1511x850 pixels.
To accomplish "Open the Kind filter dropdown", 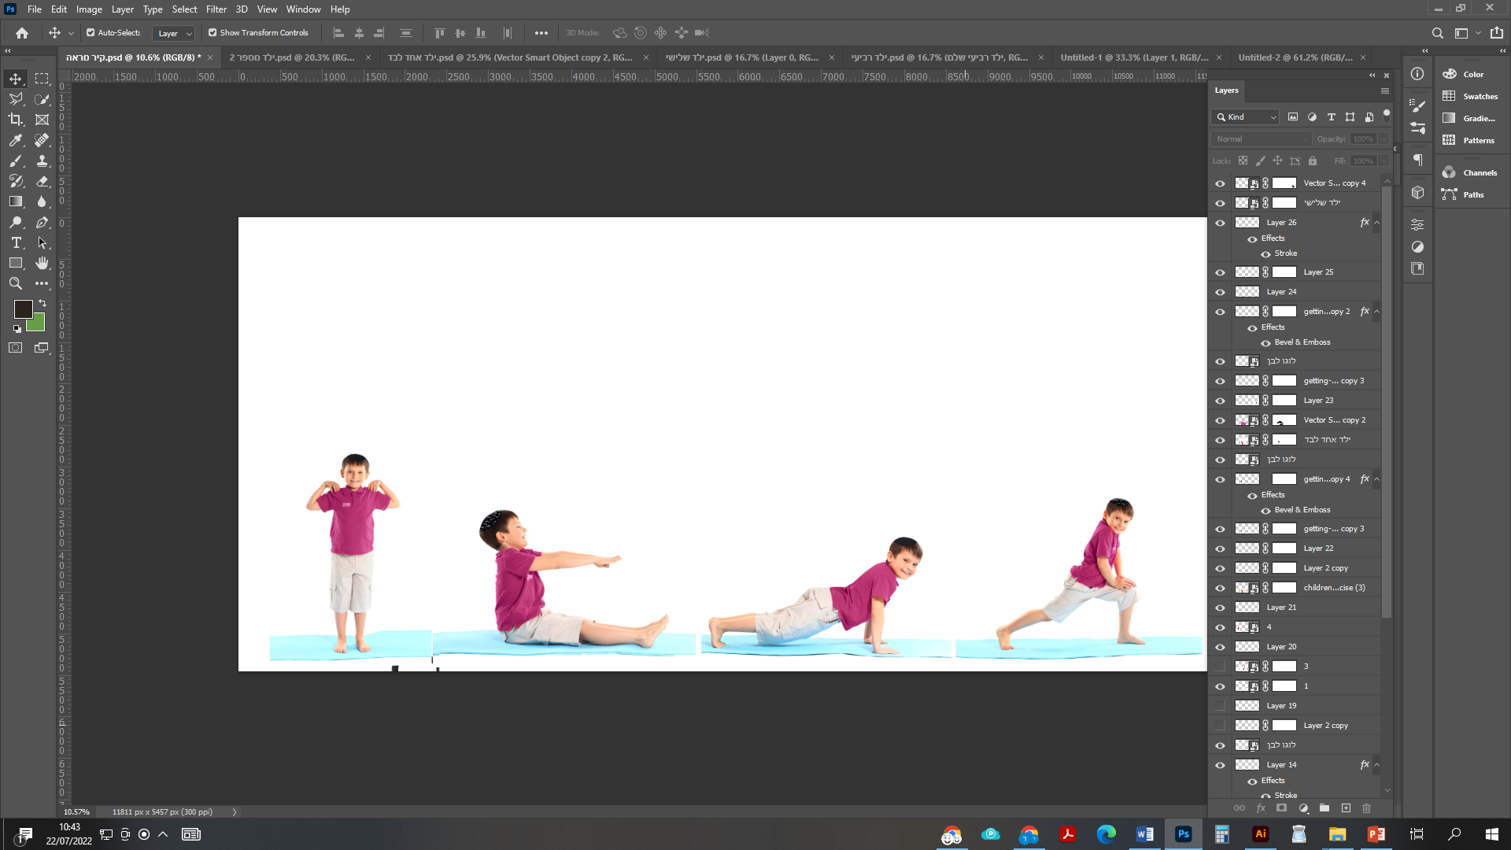I will point(1247,116).
